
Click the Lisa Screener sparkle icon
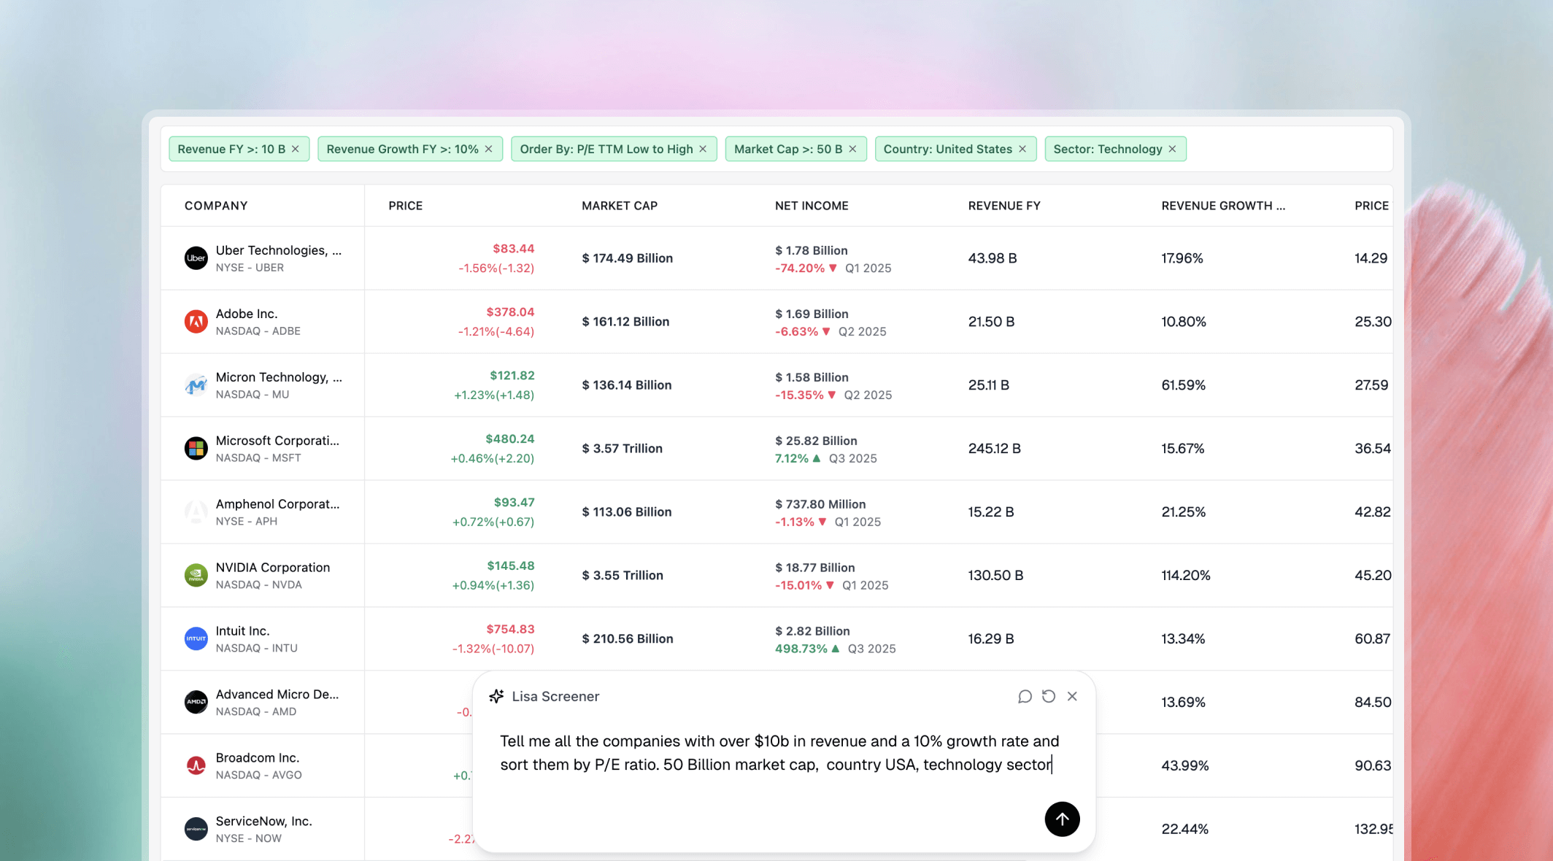(x=496, y=696)
